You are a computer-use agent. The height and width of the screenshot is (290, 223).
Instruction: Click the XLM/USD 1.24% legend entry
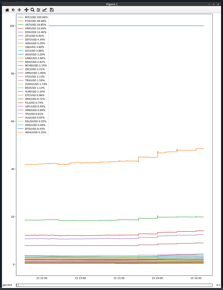(32, 91)
